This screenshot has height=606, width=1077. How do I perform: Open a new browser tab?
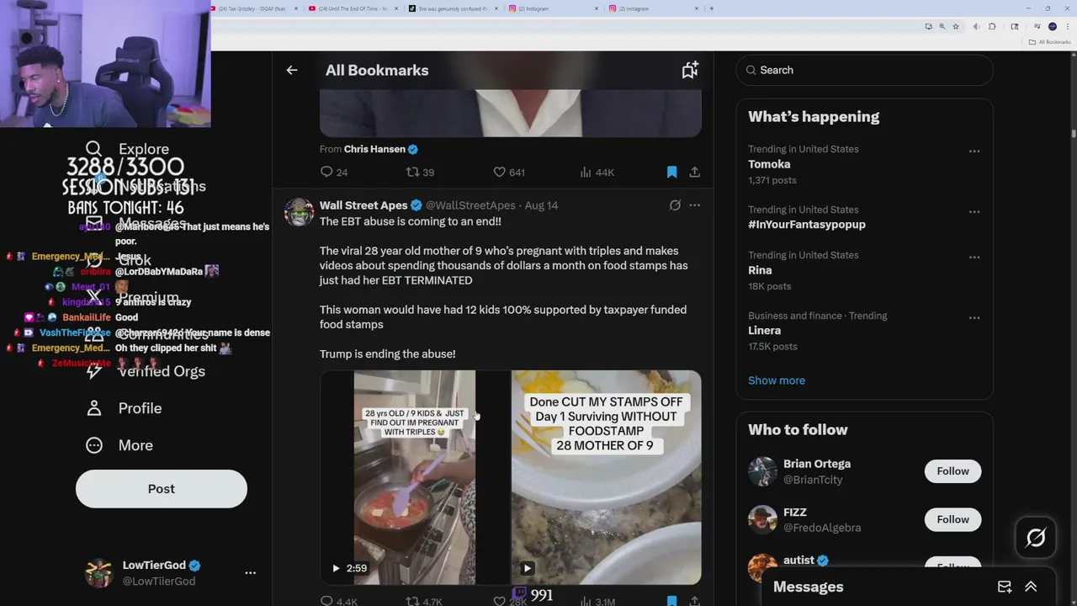tap(712, 8)
